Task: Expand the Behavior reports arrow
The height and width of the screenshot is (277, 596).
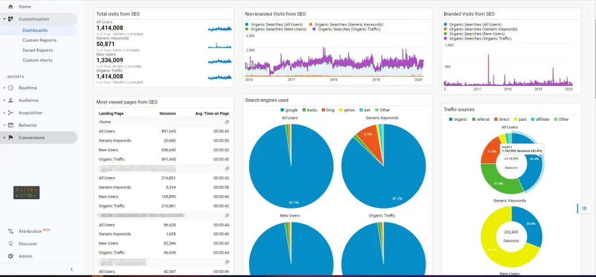Action: (4, 125)
